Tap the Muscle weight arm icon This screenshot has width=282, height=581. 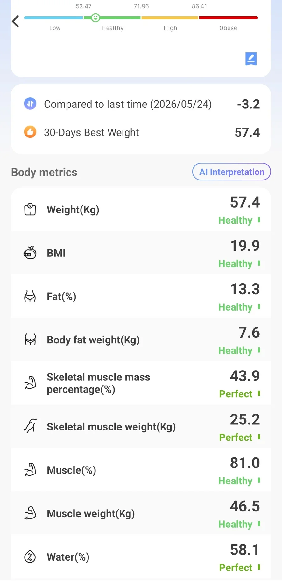pos(30,513)
